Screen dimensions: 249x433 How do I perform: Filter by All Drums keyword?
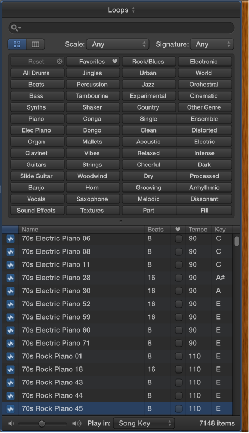tap(37, 73)
